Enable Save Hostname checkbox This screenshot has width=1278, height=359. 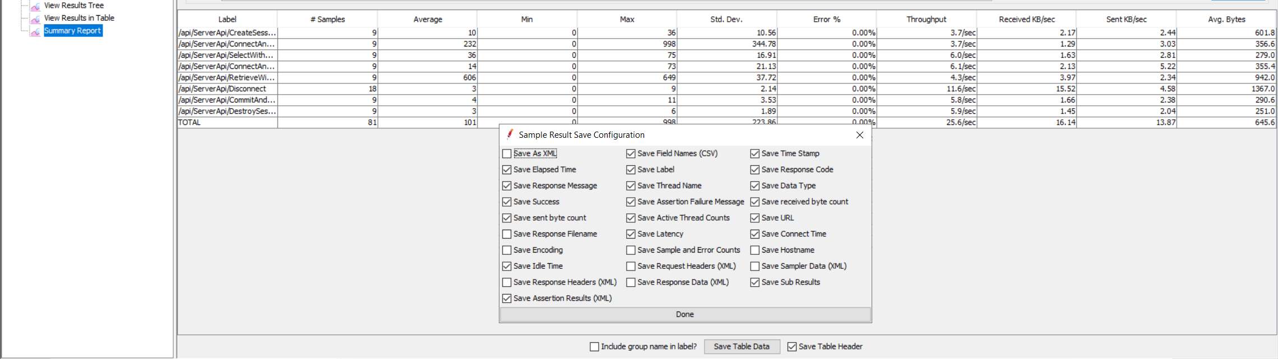[755, 250]
